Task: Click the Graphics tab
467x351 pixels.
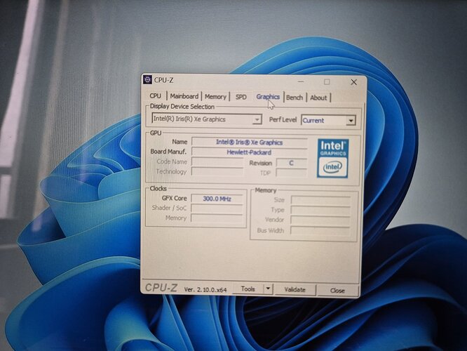Action: click(268, 97)
